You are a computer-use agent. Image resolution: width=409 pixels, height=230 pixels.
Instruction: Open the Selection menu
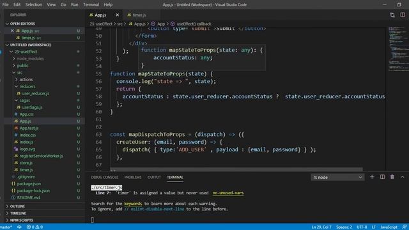34,4
